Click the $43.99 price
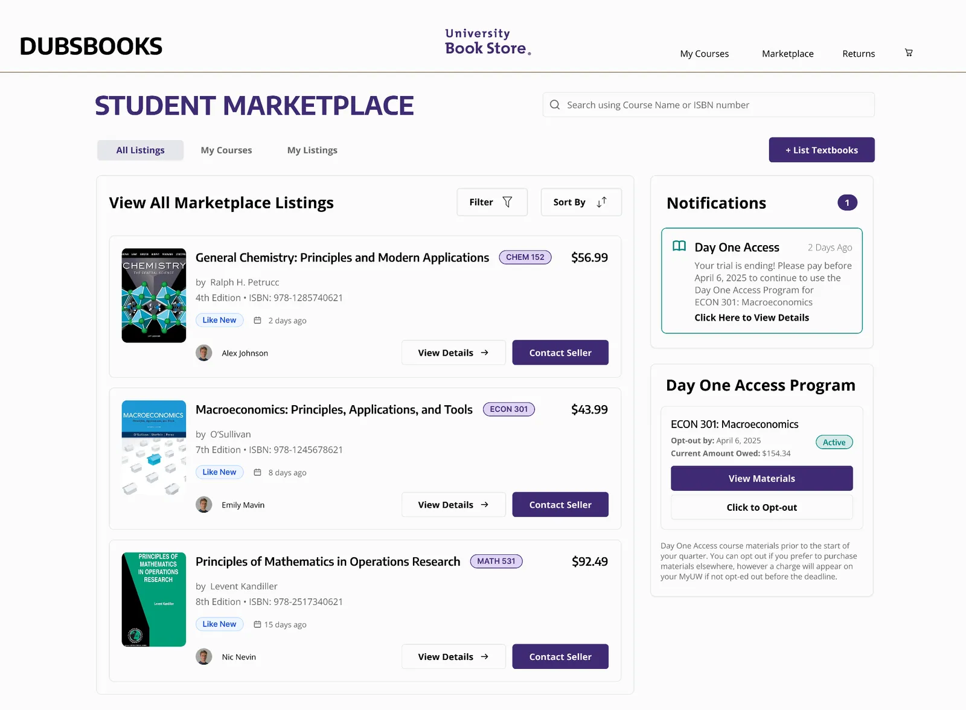 [x=589, y=410]
